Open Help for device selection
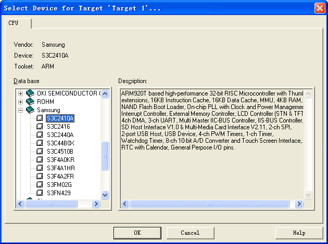The width and height of the screenshot is (328, 244). coord(299,233)
